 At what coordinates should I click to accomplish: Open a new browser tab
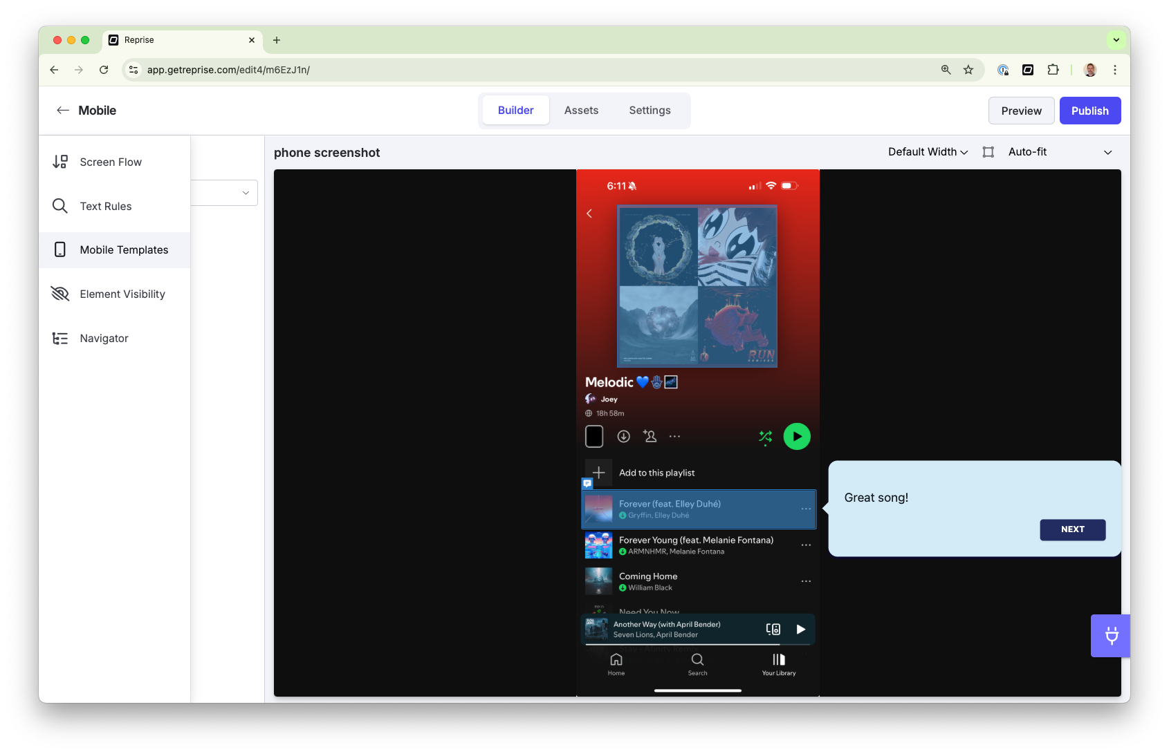click(x=277, y=40)
